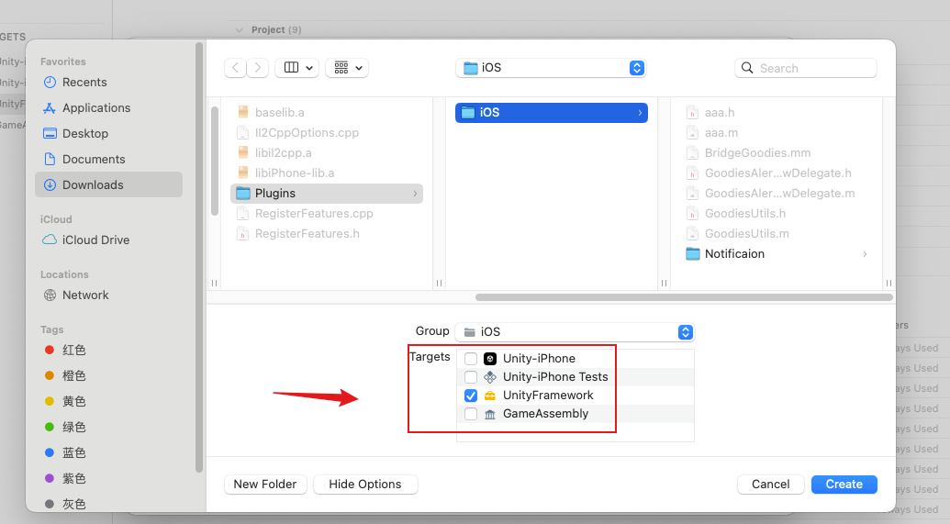The image size is (950, 524).
Task: Click the New Folder button
Action: tap(265, 484)
